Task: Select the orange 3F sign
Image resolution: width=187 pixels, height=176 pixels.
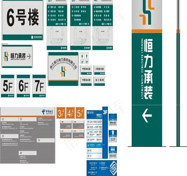Action: [61, 113]
